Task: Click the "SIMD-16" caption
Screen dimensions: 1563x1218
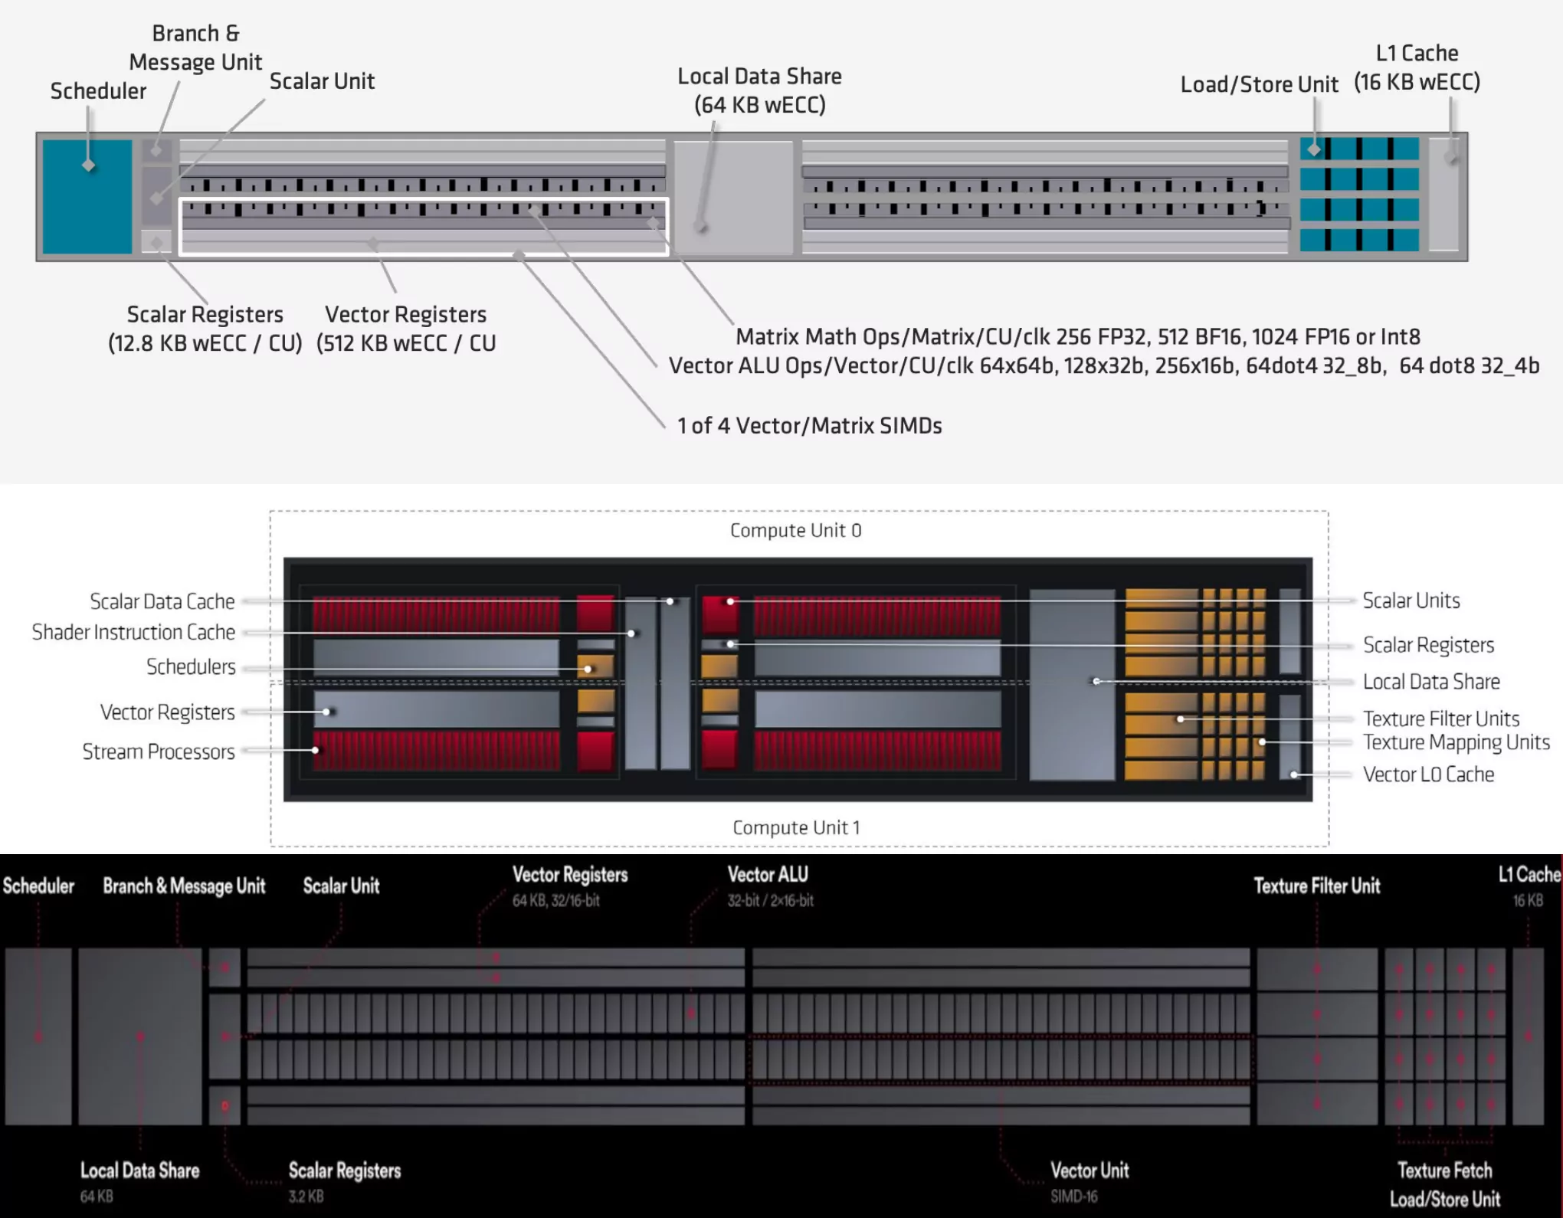Action: pyautogui.click(x=1074, y=1197)
